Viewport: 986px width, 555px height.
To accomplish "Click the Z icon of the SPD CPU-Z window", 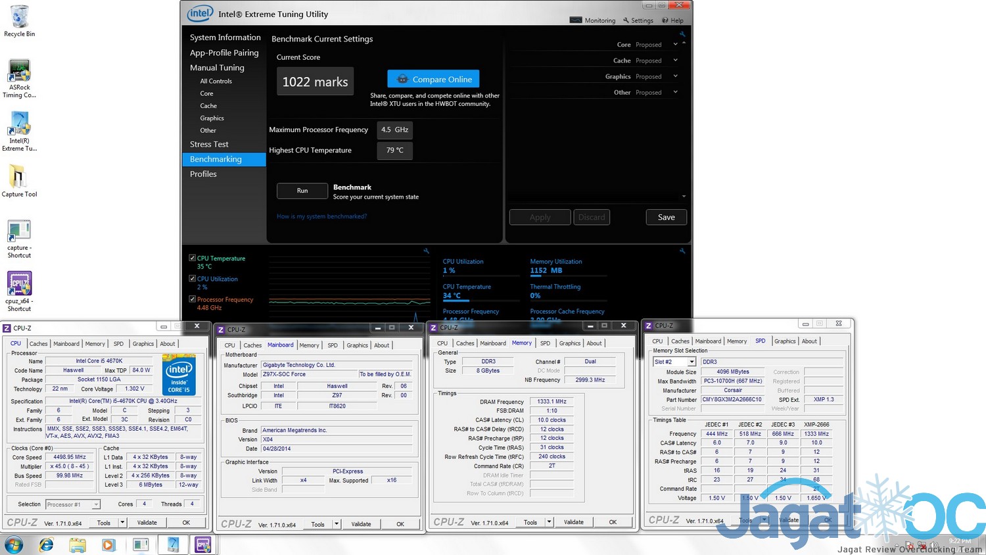I will click(x=649, y=326).
